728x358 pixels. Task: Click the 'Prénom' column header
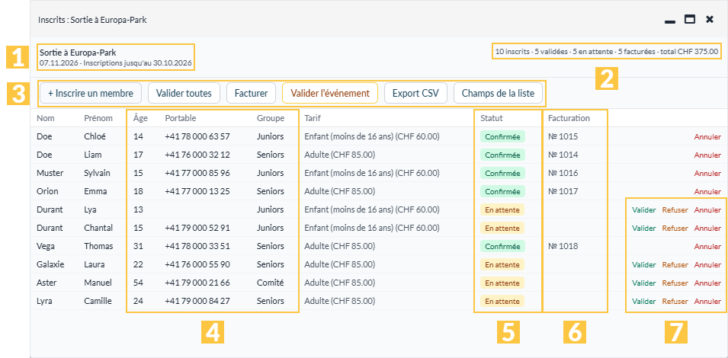(98, 118)
